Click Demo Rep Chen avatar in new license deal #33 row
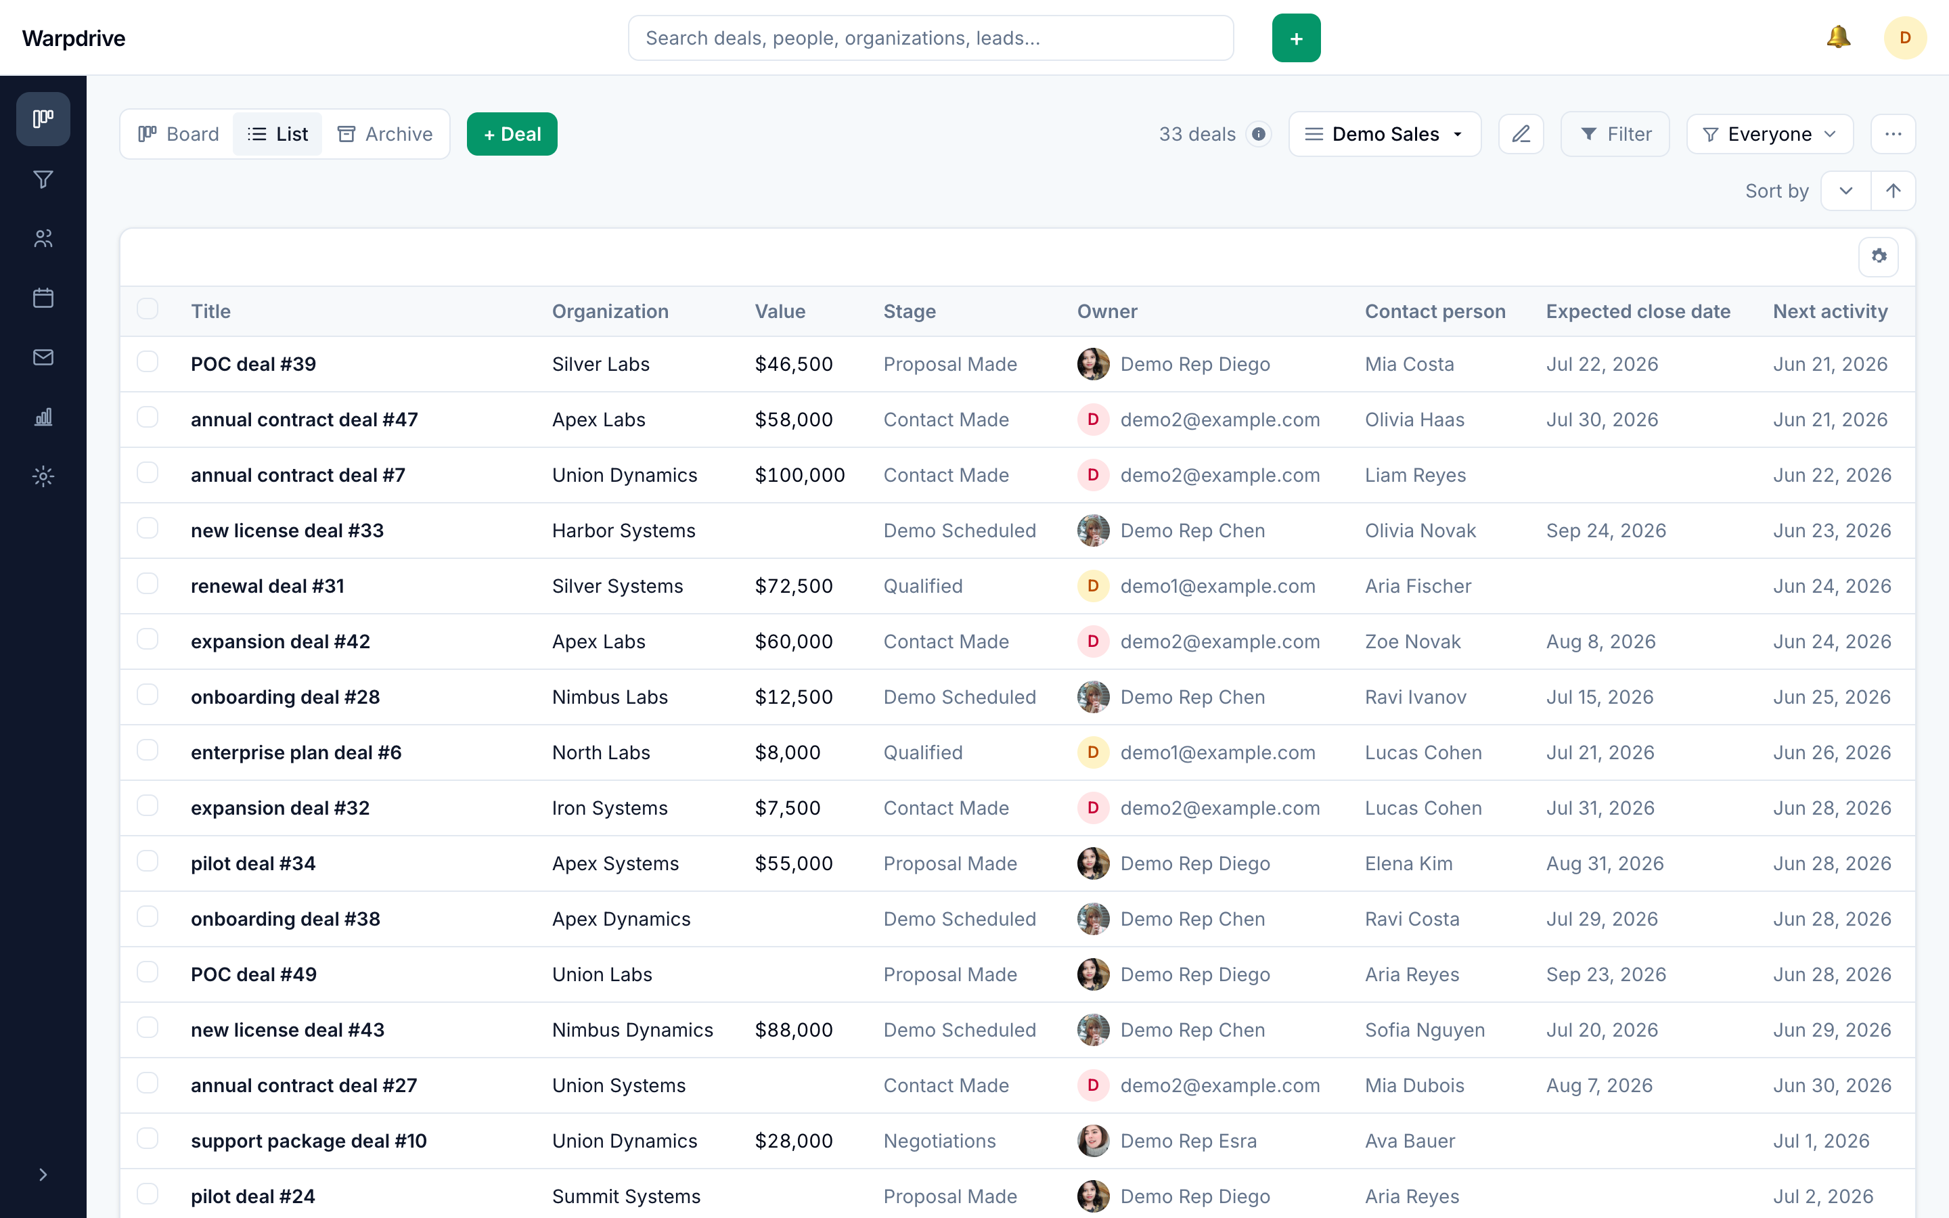The width and height of the screenshot is (1949, 1218). 1093,531
